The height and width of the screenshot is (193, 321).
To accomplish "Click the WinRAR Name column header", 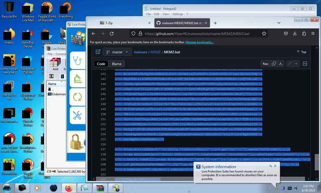I will click(x=56, y=84).
